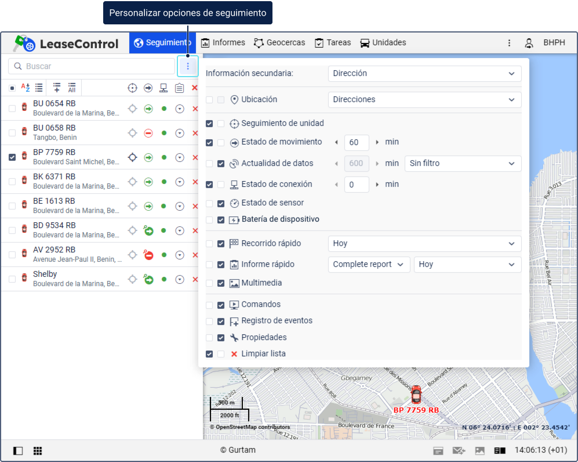
Task: Click the tracking target icon for BP 7759 RB
Action: tap(132, 157)
